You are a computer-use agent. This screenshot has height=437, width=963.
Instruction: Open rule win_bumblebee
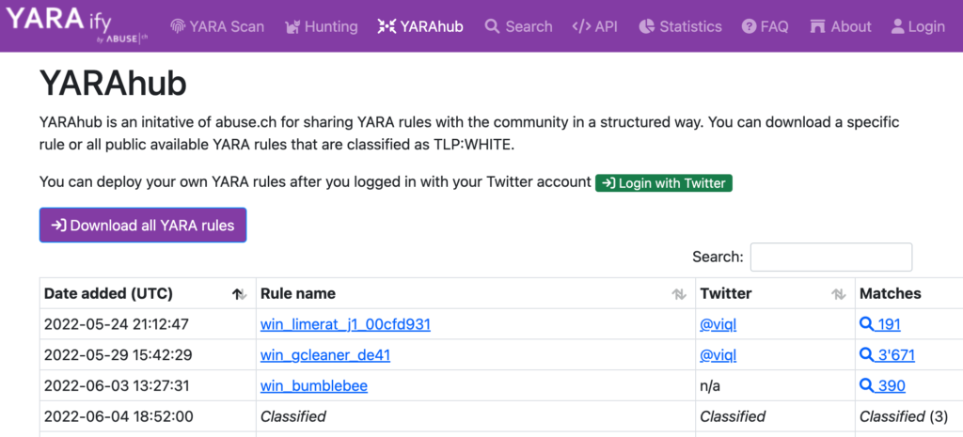pos(314,385)
